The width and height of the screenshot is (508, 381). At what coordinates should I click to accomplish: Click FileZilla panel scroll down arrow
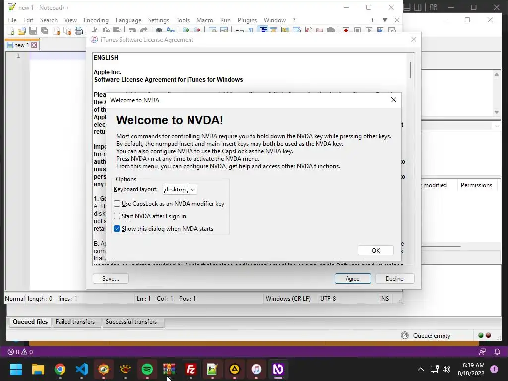coord(496,112)
